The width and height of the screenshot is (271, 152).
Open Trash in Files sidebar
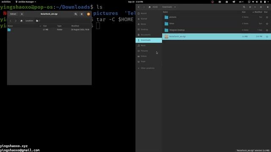(149, 62)
